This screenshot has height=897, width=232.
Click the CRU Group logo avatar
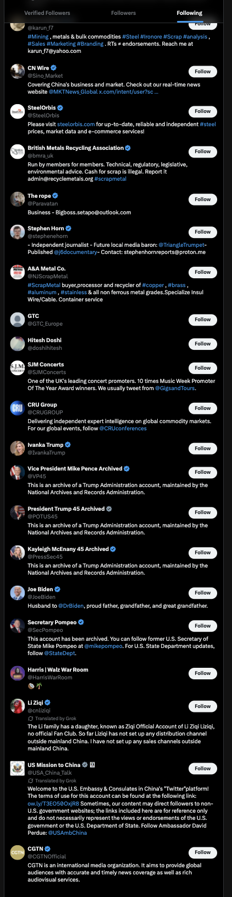(x=18, y=408)
